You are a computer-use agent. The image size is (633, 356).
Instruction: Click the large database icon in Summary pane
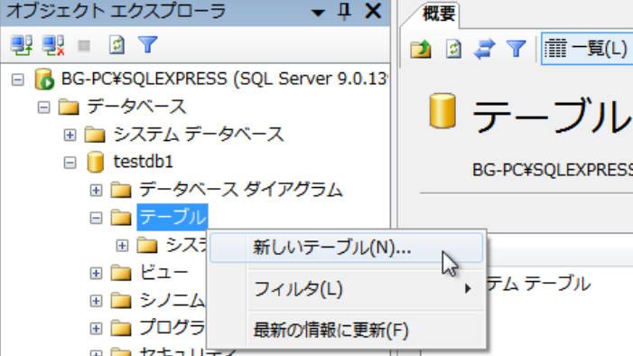(442, 111)
